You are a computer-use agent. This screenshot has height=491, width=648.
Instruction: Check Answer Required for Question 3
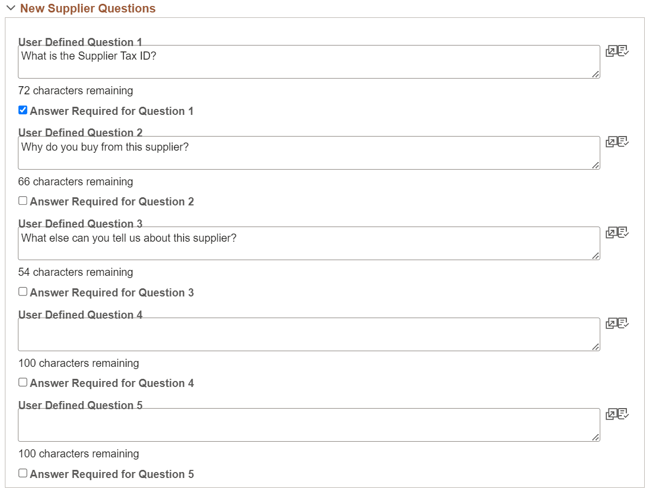tap(22, 291)
